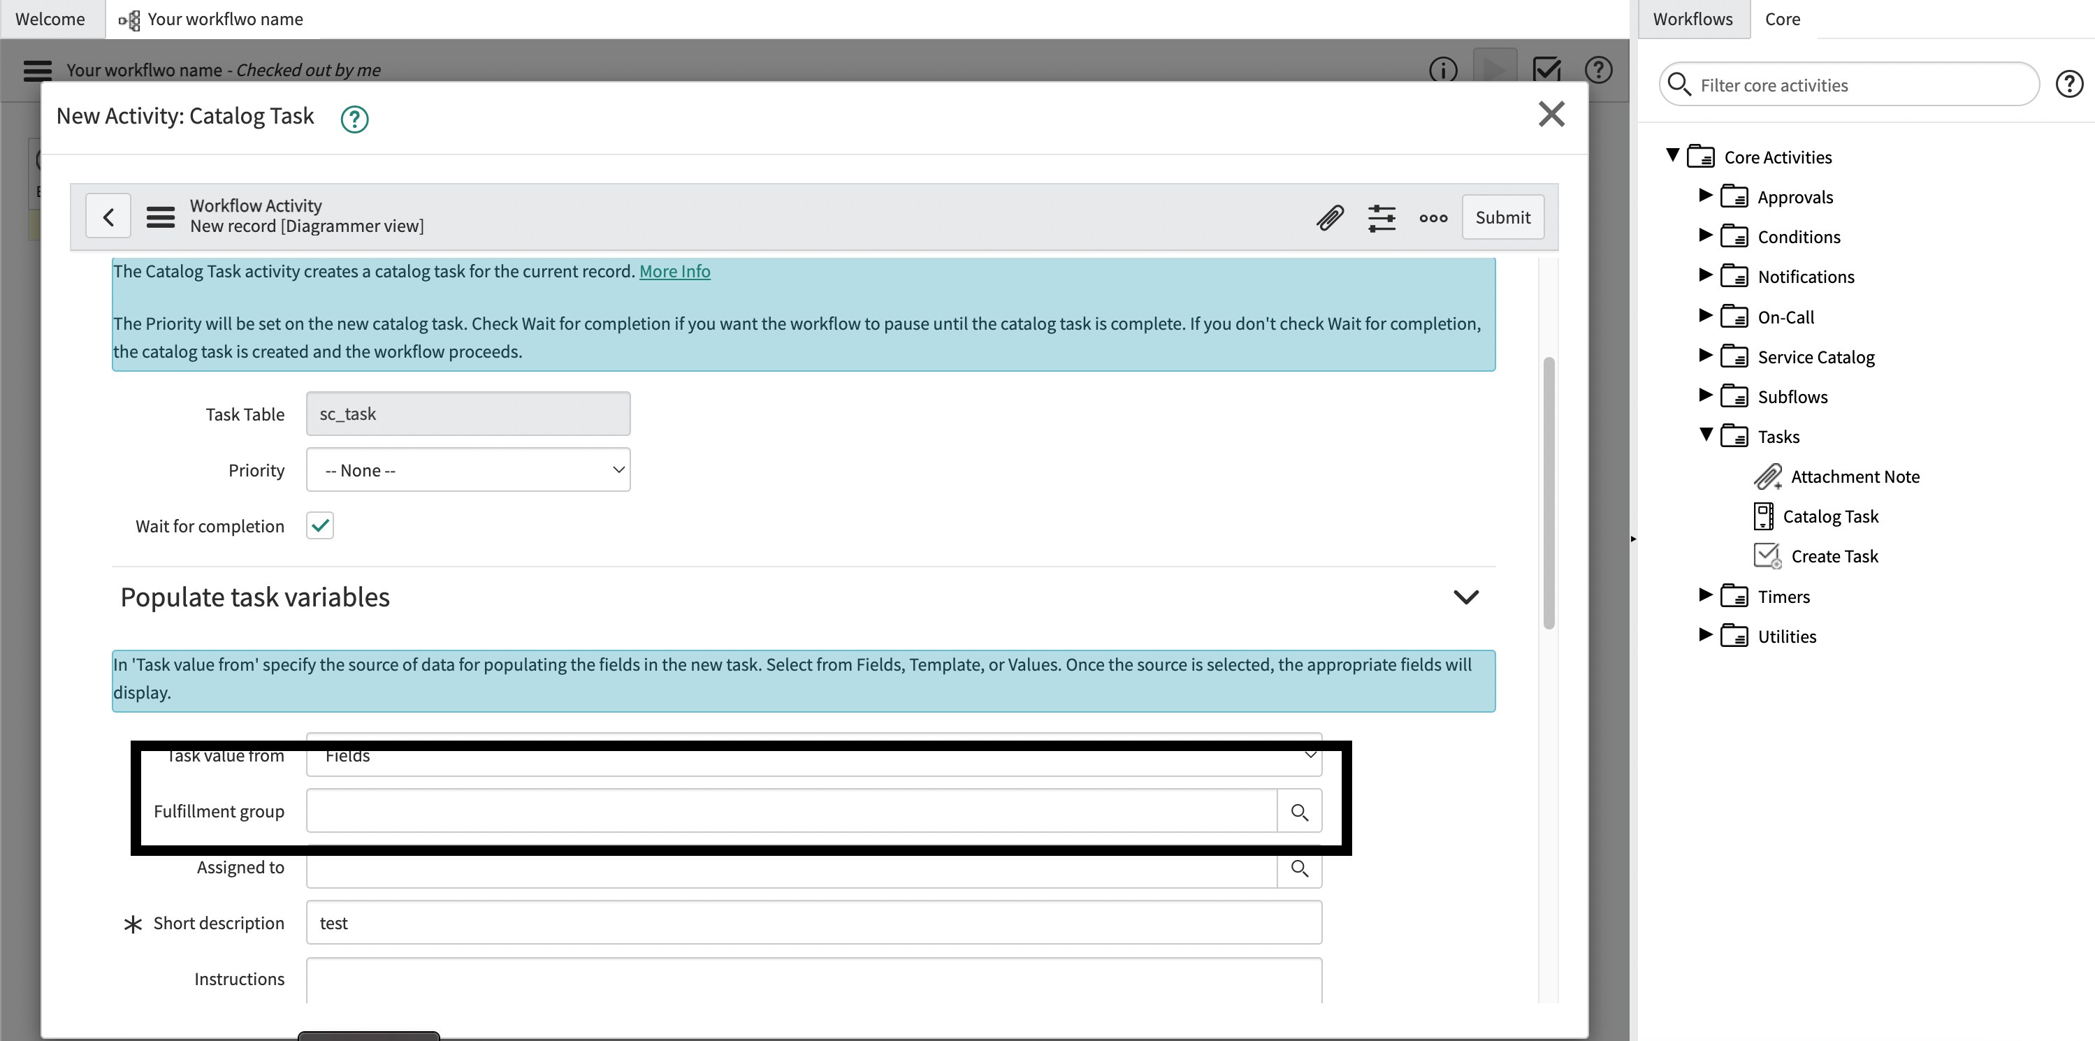The width and height of the screenshot is (2095, 1041).
Task: Click the back arrow in form header
Action: tap(108, 217)
